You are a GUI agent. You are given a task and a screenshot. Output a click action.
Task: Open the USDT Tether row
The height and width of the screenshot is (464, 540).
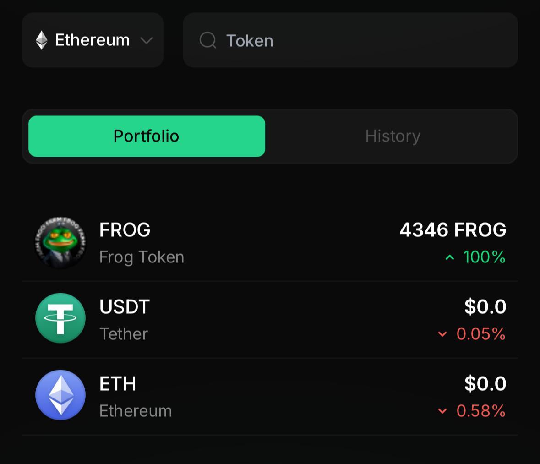(270, 320)
